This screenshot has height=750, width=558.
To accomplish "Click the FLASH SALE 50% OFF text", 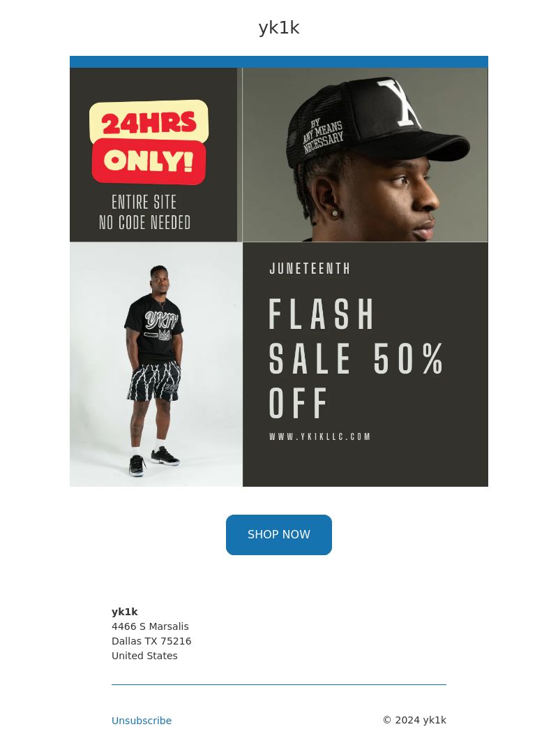I will (x=356, y=358).
